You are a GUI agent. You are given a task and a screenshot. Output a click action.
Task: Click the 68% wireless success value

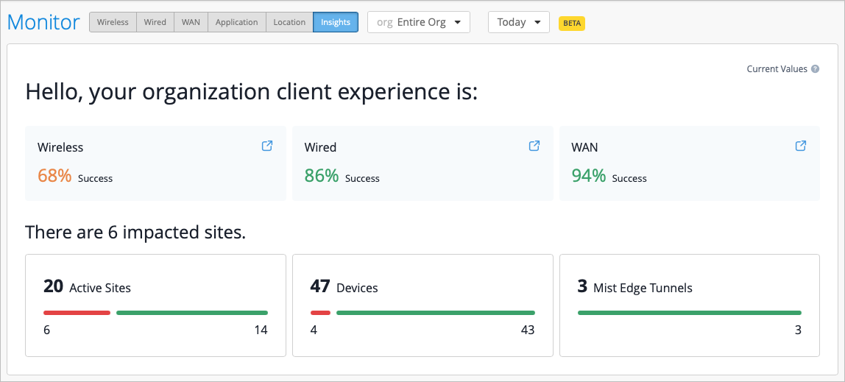coord(54,175)
